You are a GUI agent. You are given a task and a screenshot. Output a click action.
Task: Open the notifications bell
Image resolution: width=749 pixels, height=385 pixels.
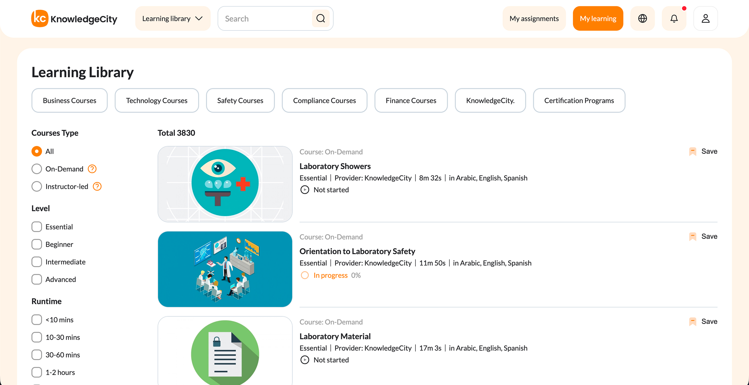674,18
